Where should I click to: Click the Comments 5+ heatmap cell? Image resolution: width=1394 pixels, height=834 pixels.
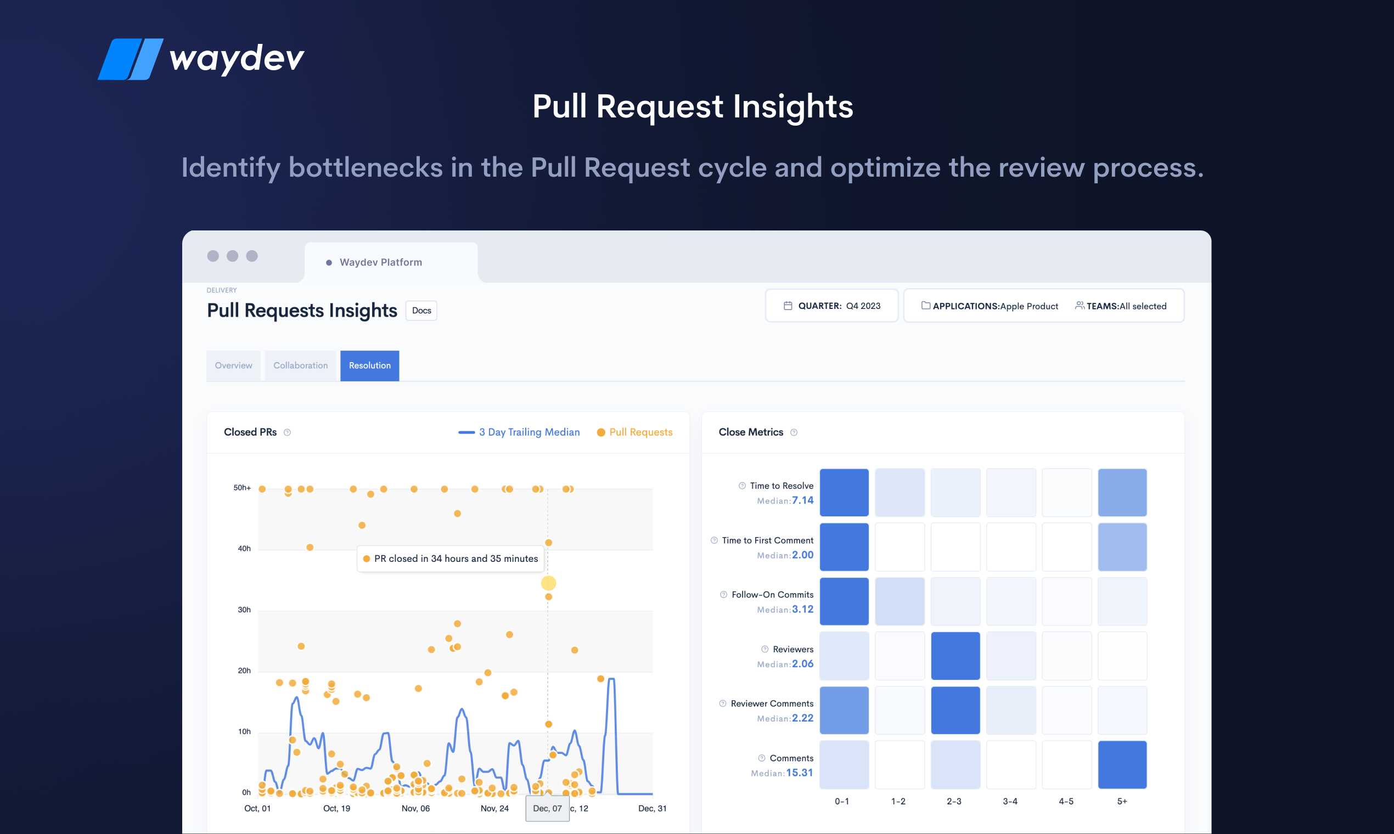click(x=1122, y=765)
